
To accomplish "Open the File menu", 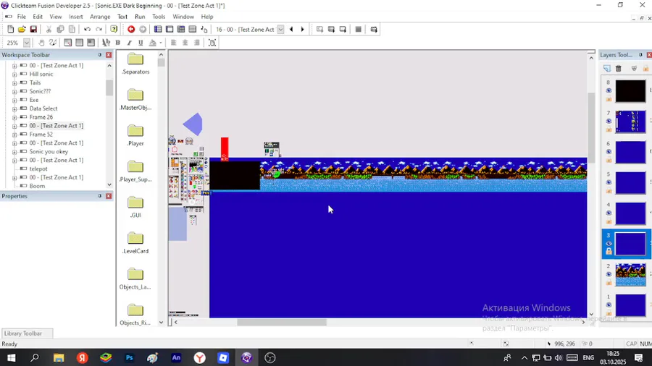I will pos(21,17).
